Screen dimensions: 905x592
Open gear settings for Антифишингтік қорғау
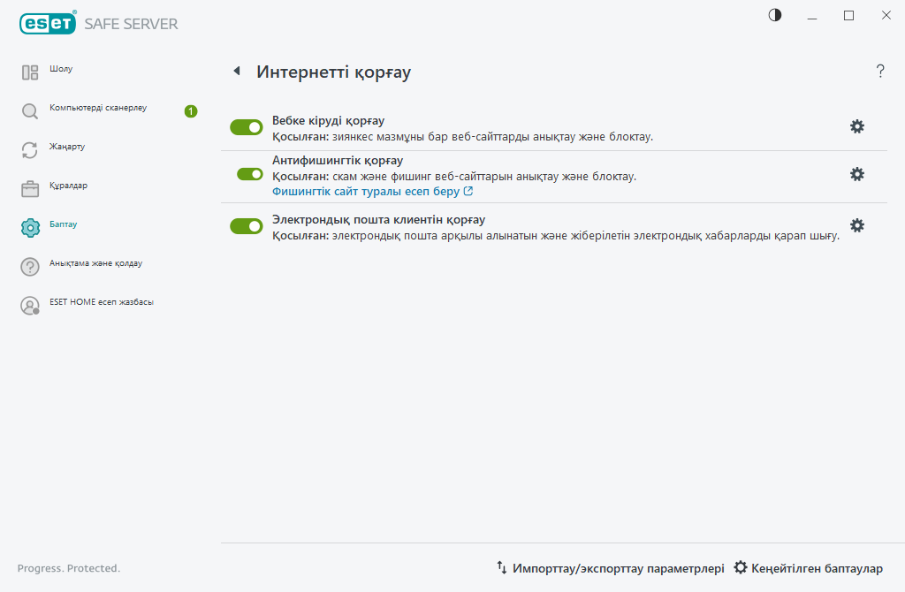(856, 174)
